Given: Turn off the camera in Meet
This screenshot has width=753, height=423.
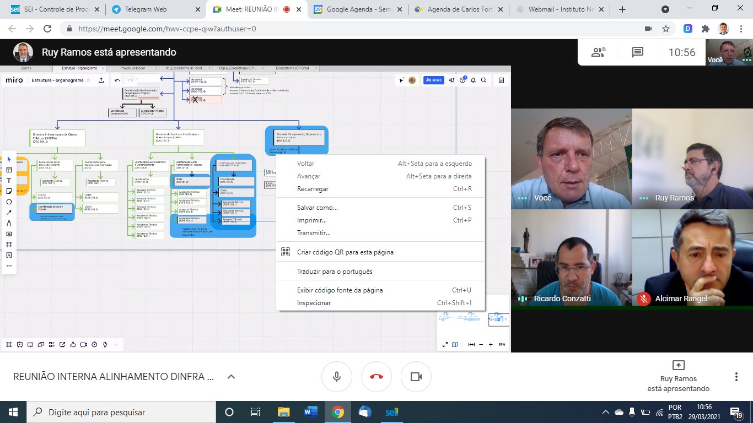Looking at the screenshot, I should (416, 377).
